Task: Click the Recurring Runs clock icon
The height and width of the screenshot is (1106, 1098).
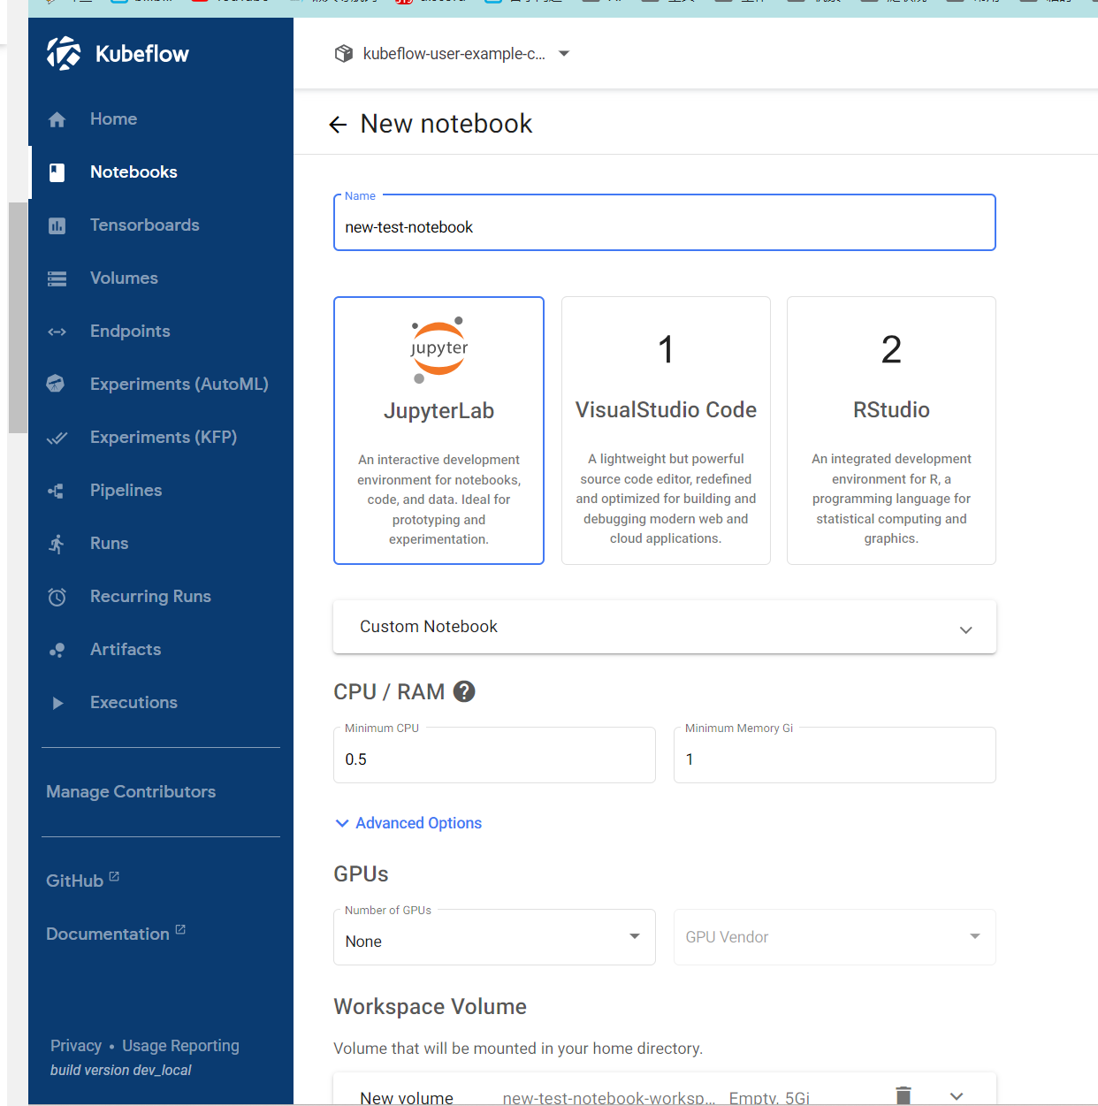Action: pyautogui.click(x=57, y=597)
